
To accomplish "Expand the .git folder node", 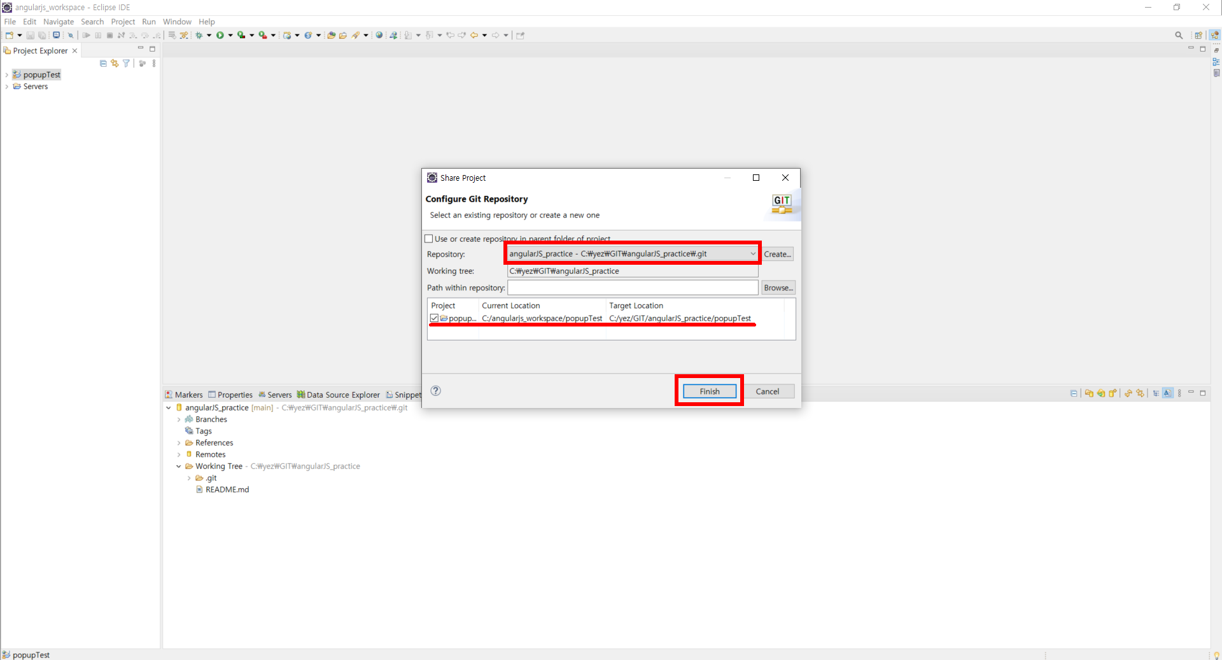I will [189, 478].
